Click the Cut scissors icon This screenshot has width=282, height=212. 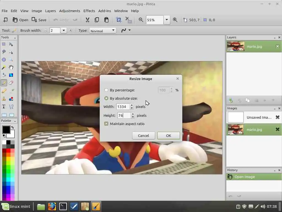point(87,20)
